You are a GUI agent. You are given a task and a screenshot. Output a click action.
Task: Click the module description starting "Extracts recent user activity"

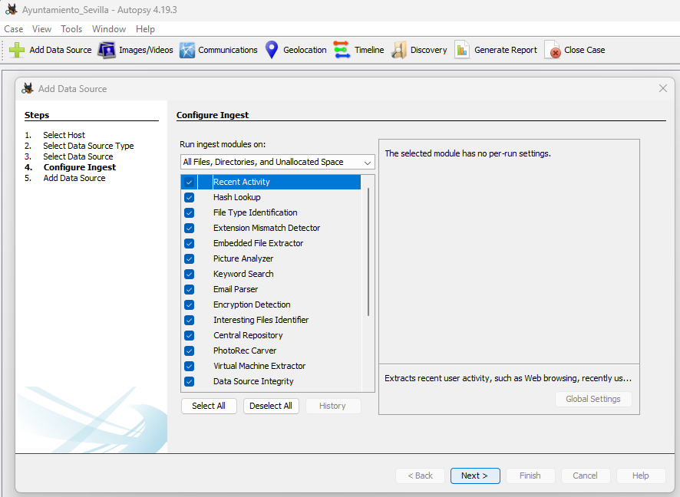[x=508, y=378]
